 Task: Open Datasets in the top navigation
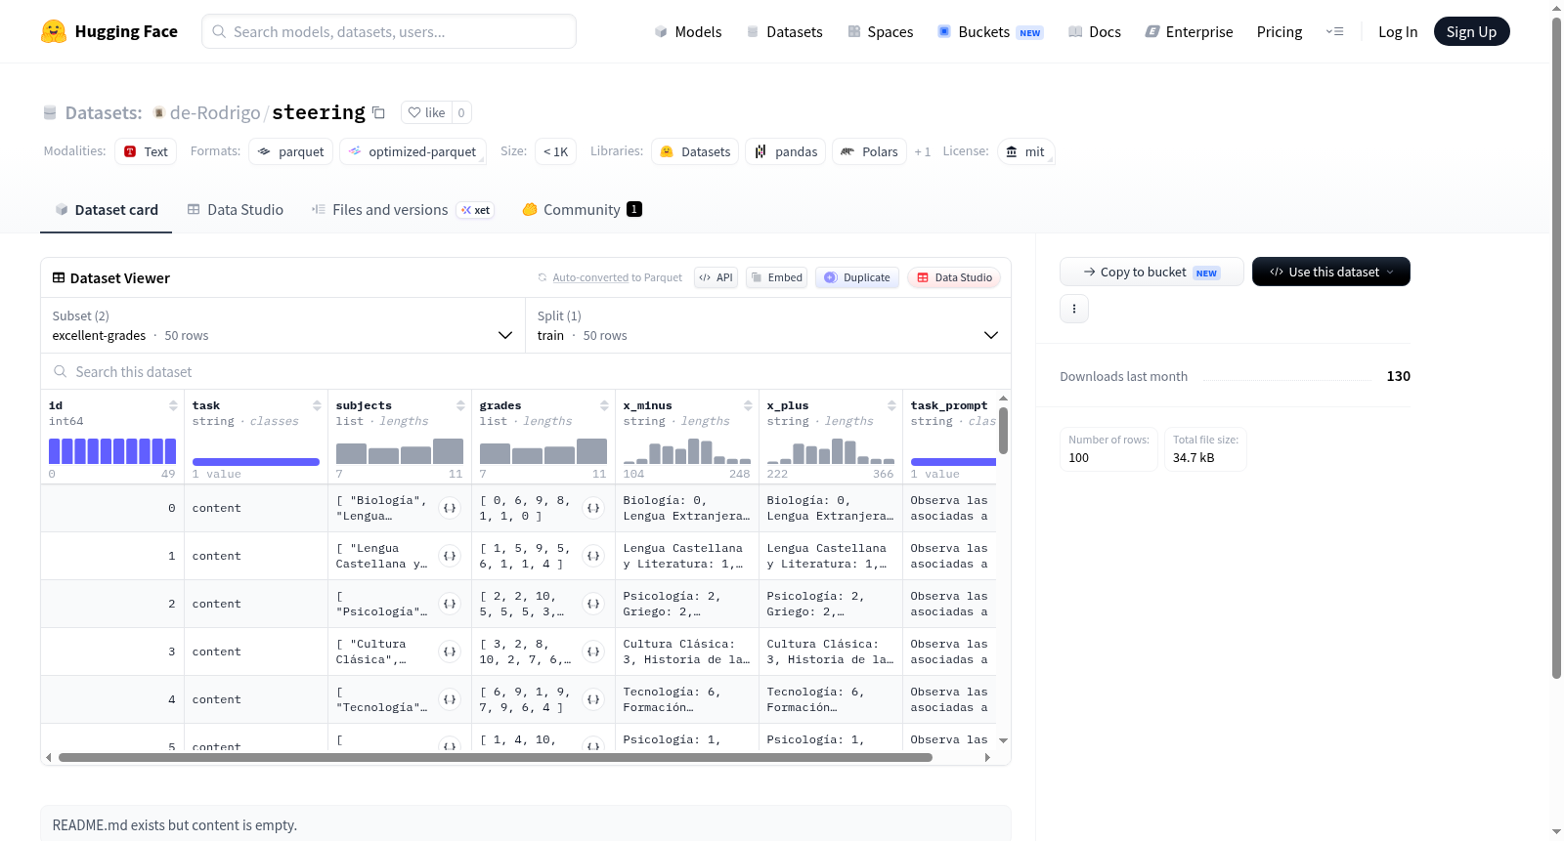tap(784, 31)
